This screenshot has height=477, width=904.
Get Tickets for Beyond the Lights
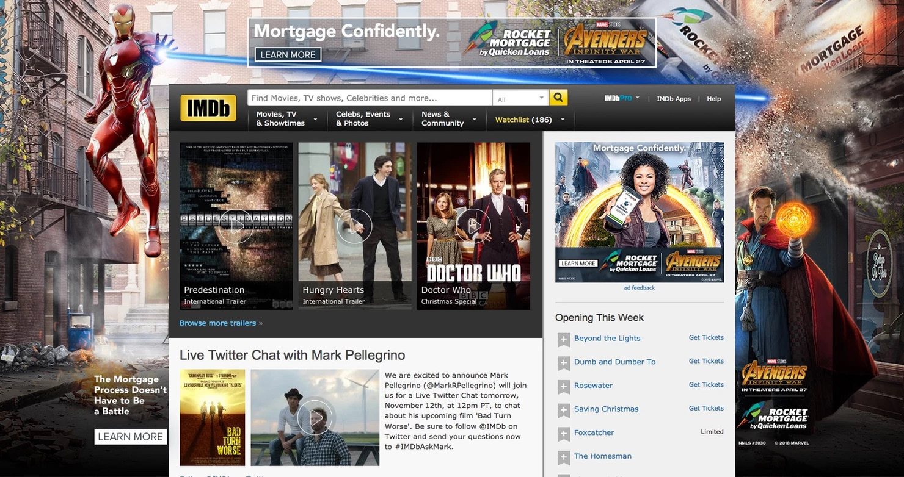point(706,337)
